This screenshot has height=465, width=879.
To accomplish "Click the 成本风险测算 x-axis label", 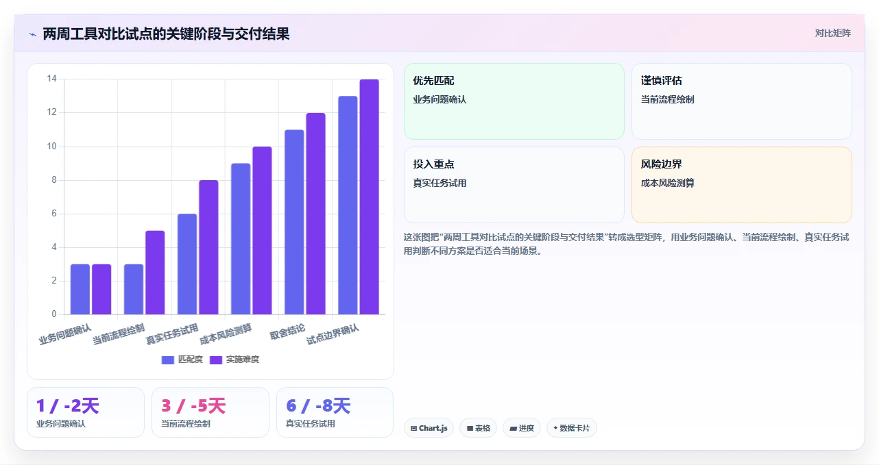I will pos(226,334).
